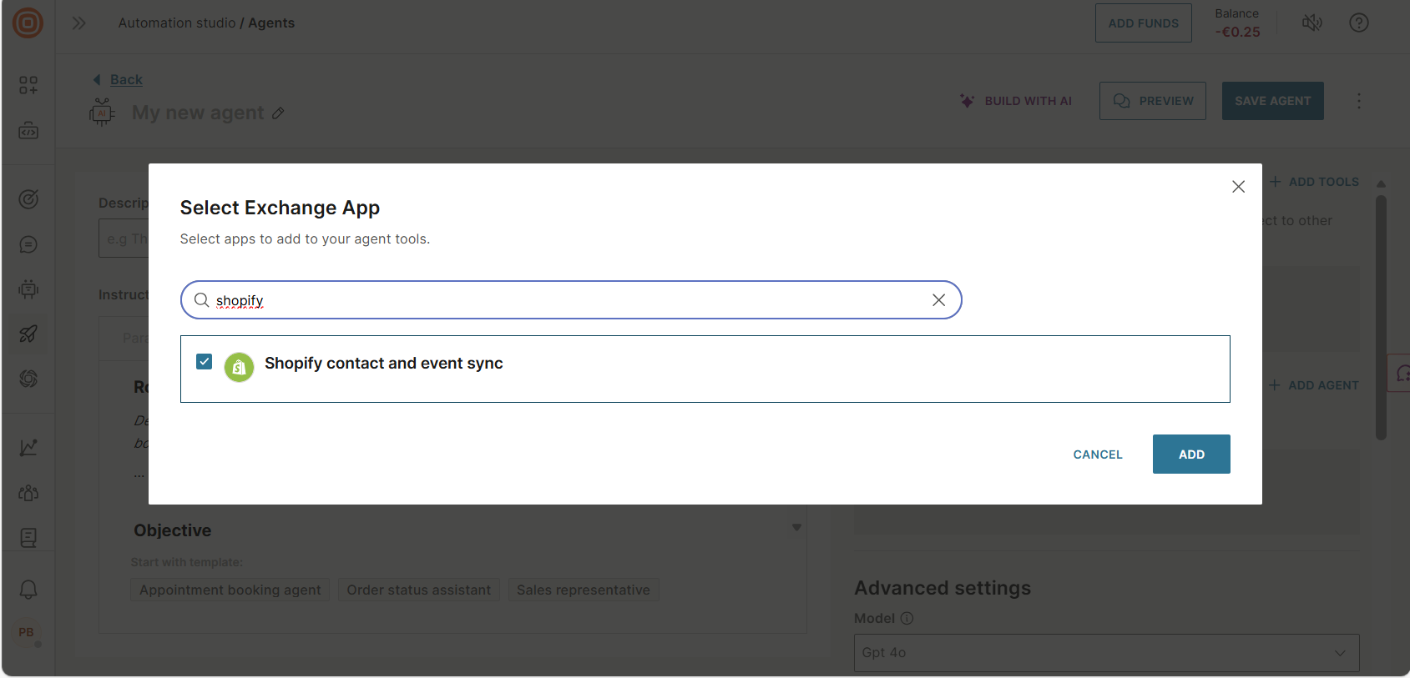Open the people audience sidebar icon
This screenshot has height=678, width=1410.
[28, 493]
